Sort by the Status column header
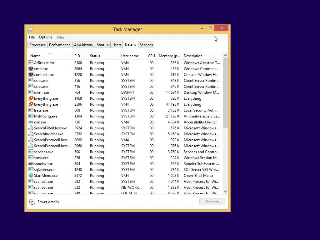Screen dimensions: 320x240 [104, 56]
